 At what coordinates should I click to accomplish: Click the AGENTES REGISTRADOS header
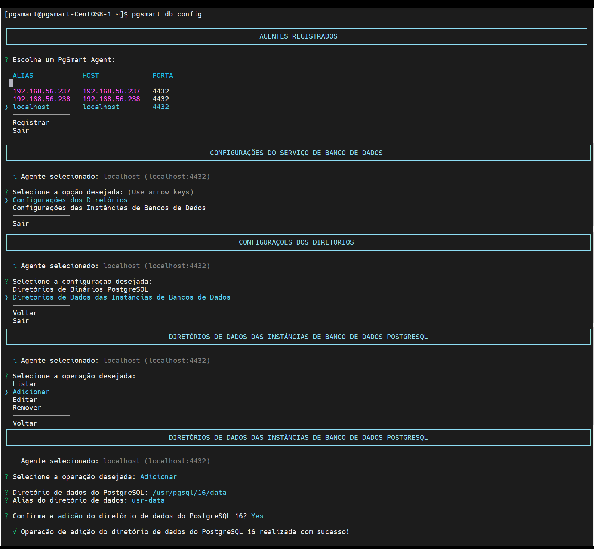coord(298,36)
